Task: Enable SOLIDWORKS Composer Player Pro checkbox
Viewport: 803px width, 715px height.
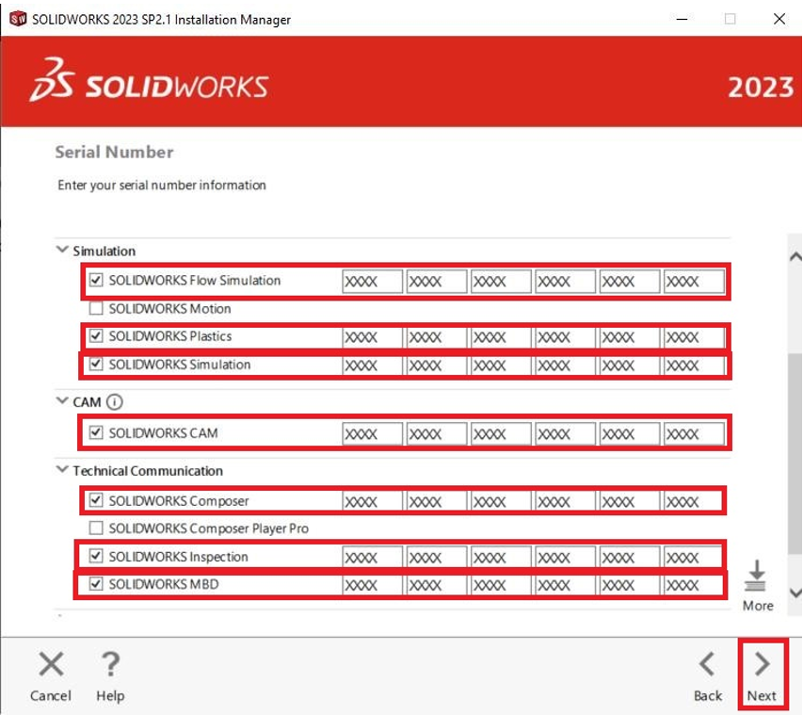Action: [96, 528]
